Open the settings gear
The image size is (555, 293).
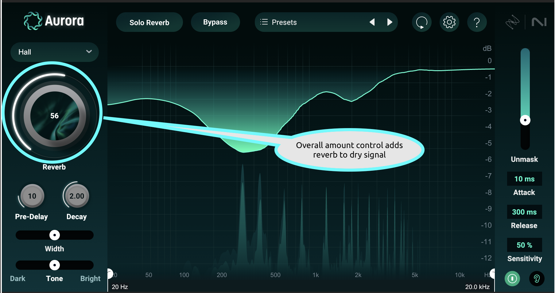449,22
